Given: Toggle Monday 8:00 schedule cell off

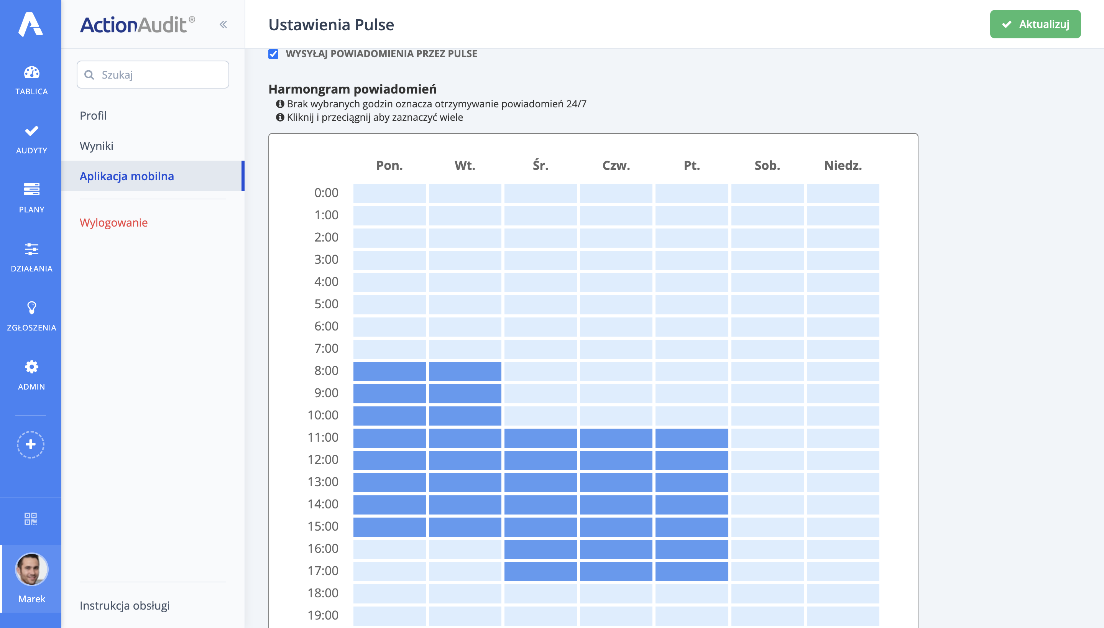Looking at the screenshot, I should (x=389, y=371).
